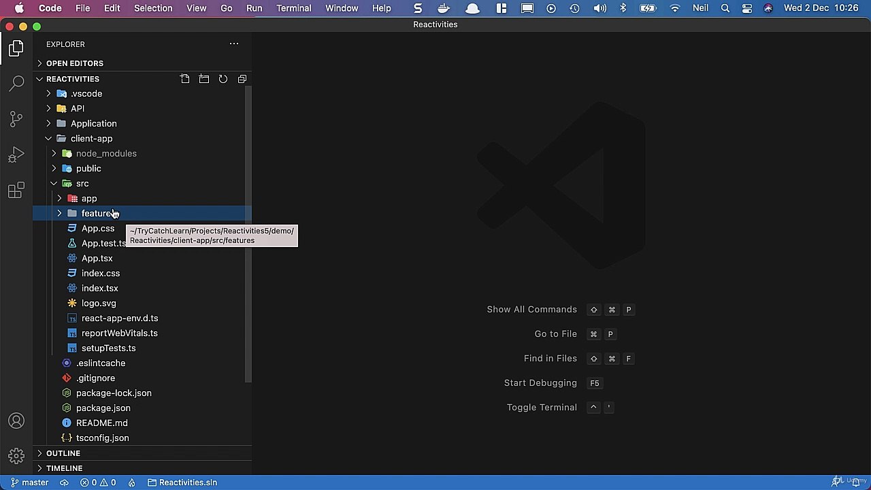This screenshot has height=490, width=871.
Task: Expand the API folder
Action: (142, 109)
